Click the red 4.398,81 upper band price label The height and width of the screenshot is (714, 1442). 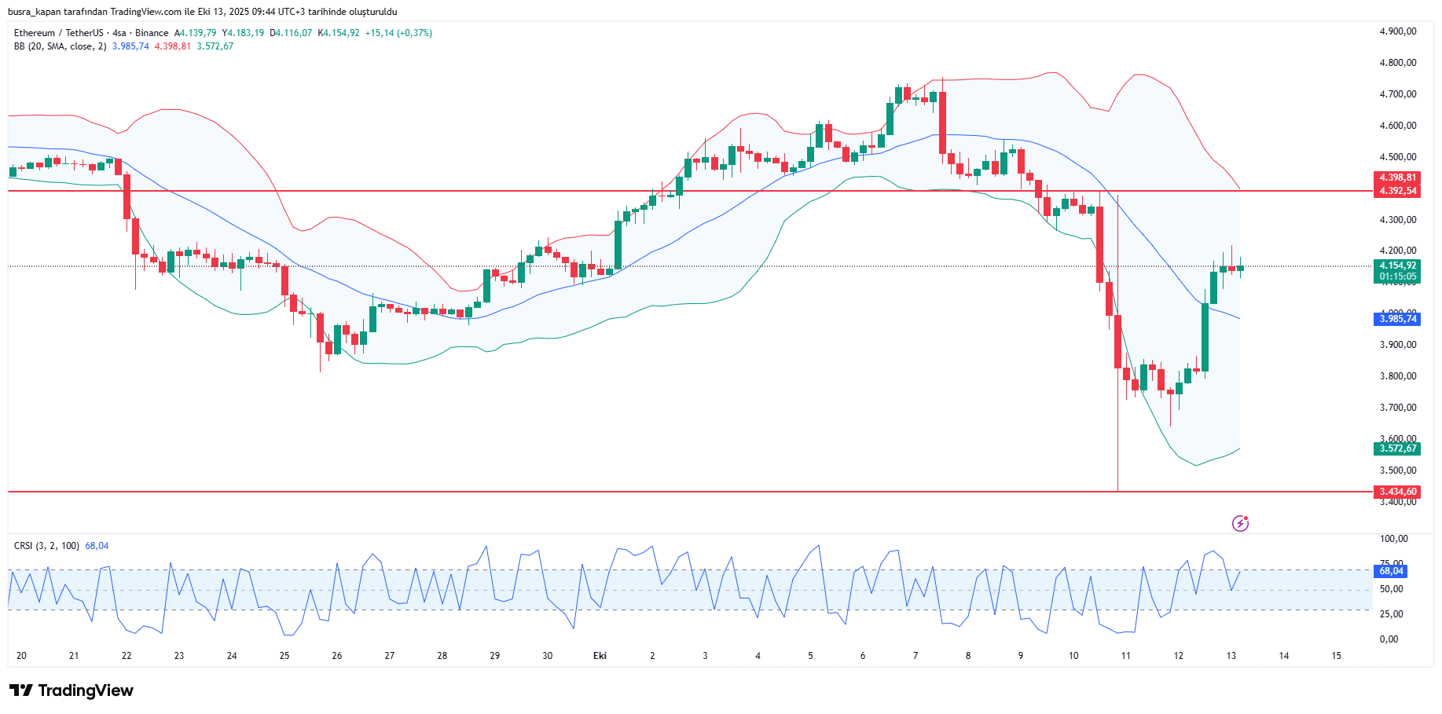click(x=1398, y=178)
